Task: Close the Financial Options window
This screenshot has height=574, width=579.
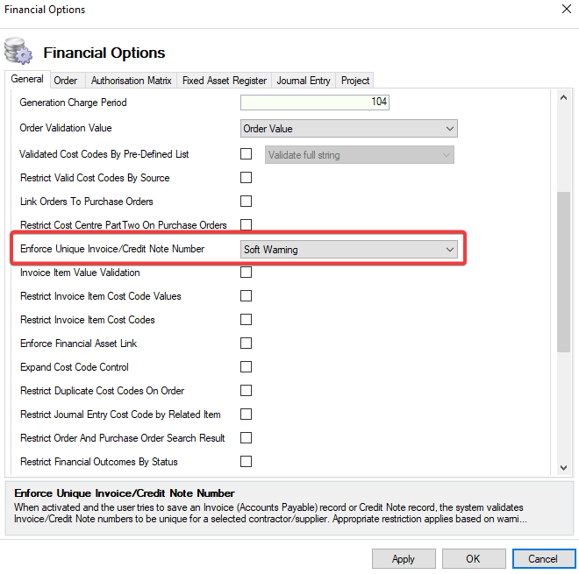Action: tap(564, 10)
